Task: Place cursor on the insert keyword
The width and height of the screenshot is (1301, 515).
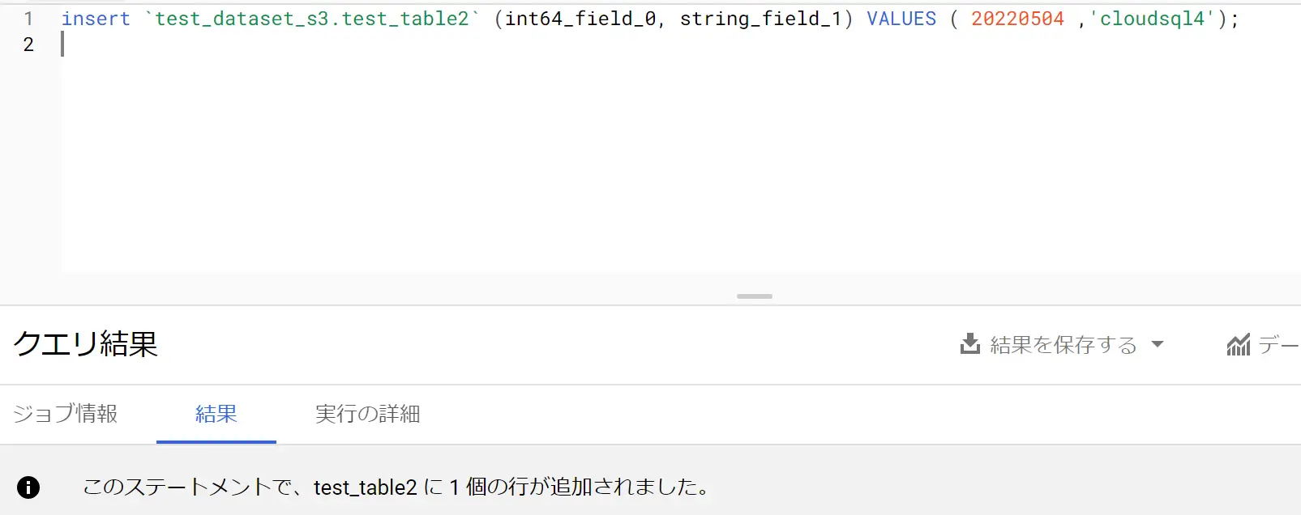Action: pos(96,19)
